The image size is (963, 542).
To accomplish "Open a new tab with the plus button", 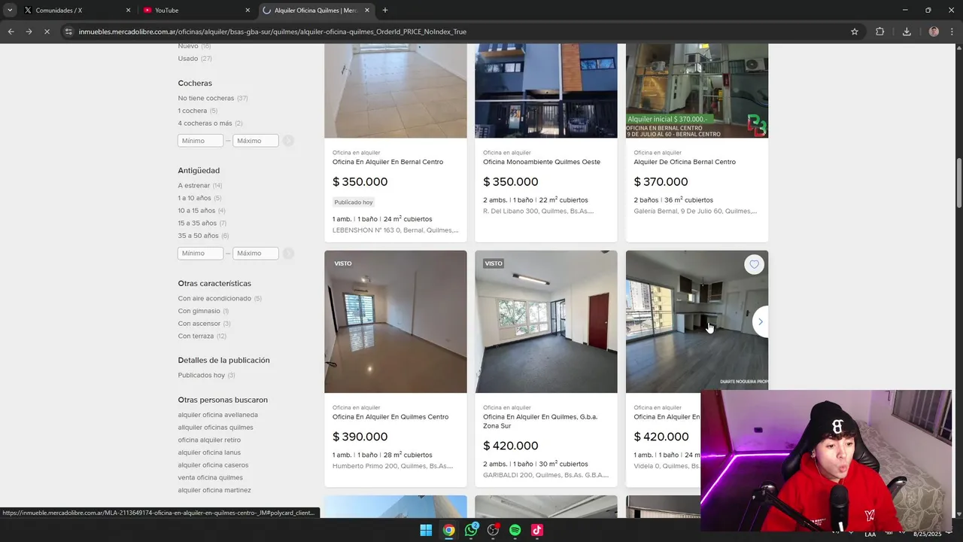I will pyautogui.click(x=385, y=11).
